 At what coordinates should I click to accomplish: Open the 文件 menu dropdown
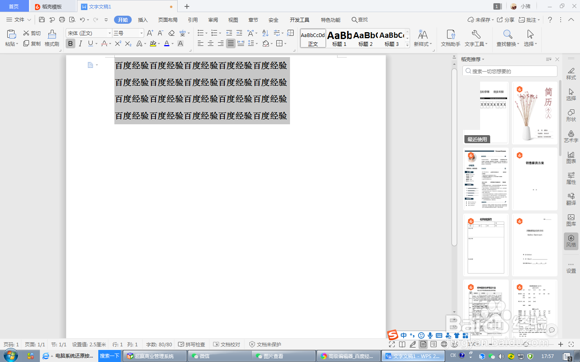tap(19, 20)
